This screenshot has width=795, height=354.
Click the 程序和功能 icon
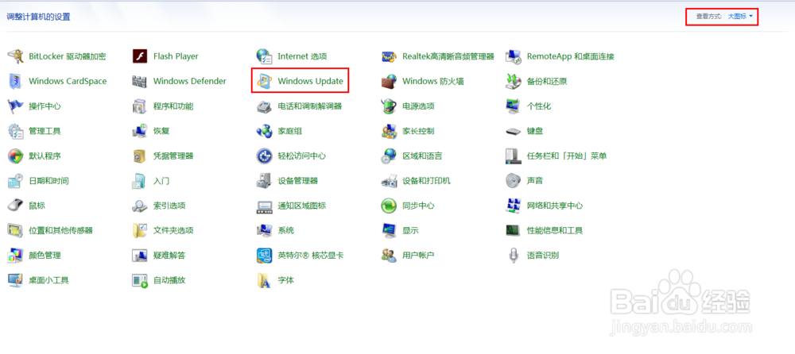(139, 106)
